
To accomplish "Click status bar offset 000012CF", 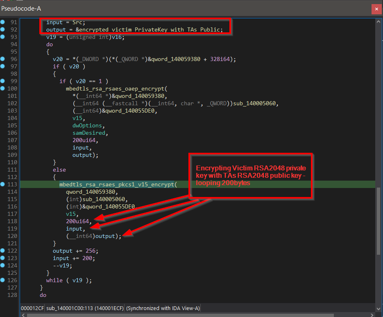I will click(x=32, y=308).
